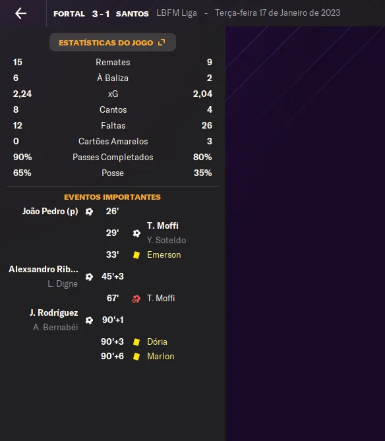Click goalscorer J. Rodríguez
Image resolution: width=385 pixels, height=441 pixels.
coord(53,312)
